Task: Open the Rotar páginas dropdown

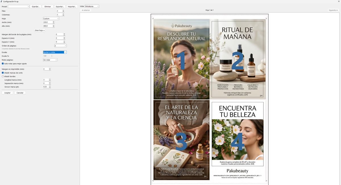Action: point(50,60)
